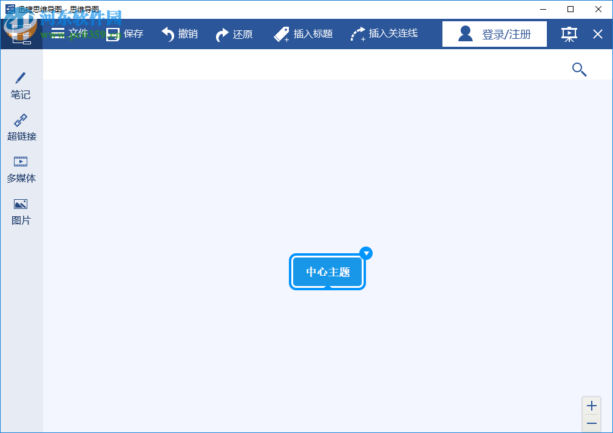Zoom out with the minus control
Image resolution: width=613 pixels, height=433 pixels.
[x=591, y=423]
